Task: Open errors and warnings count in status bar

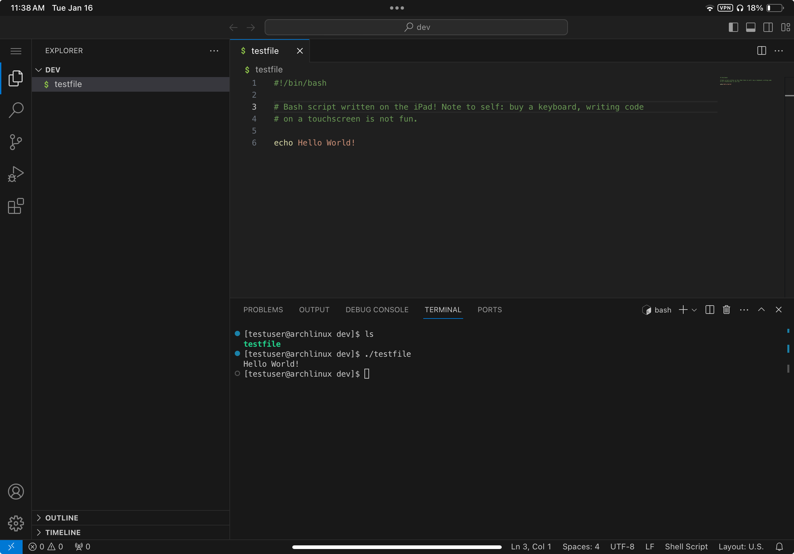Action: pyautogui.click(x=46, y=546)
